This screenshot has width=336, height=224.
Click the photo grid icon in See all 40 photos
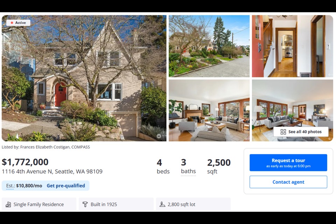pos(283,132)
